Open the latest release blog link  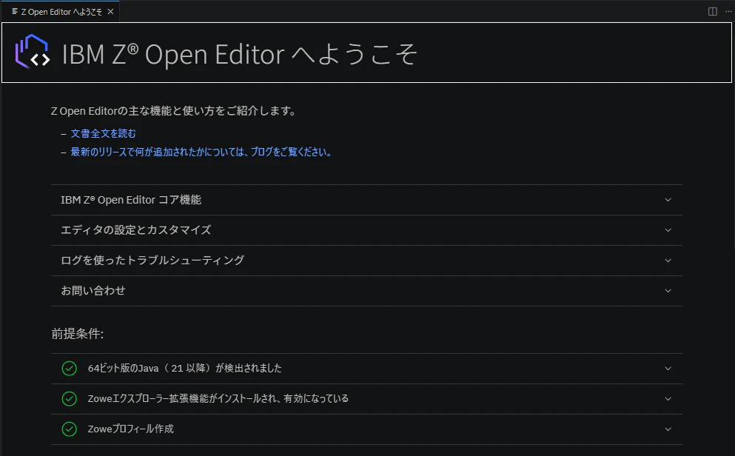coord(201,152)
